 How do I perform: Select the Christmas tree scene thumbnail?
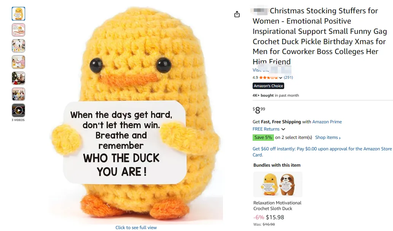tap(18, 78)
